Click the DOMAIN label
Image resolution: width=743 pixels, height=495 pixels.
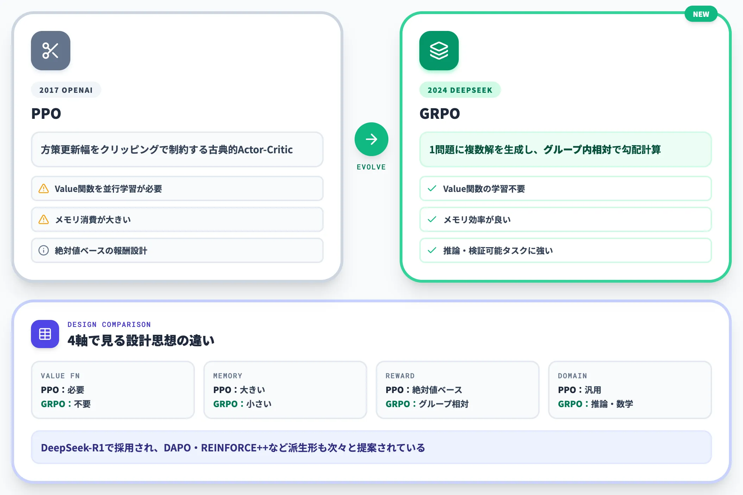coord(572,376)
